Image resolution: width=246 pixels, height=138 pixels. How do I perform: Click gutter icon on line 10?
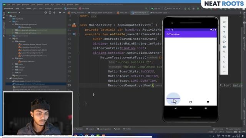point(74,25)
